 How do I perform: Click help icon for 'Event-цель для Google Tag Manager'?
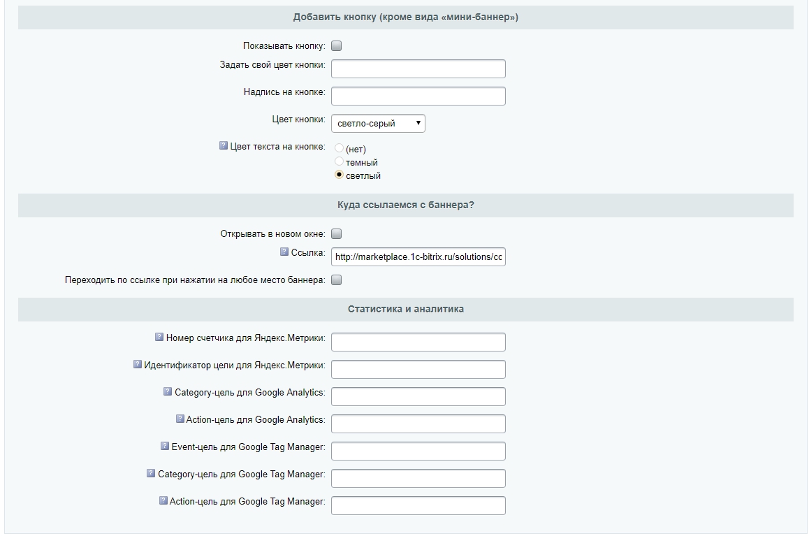[x=165, y=446]
